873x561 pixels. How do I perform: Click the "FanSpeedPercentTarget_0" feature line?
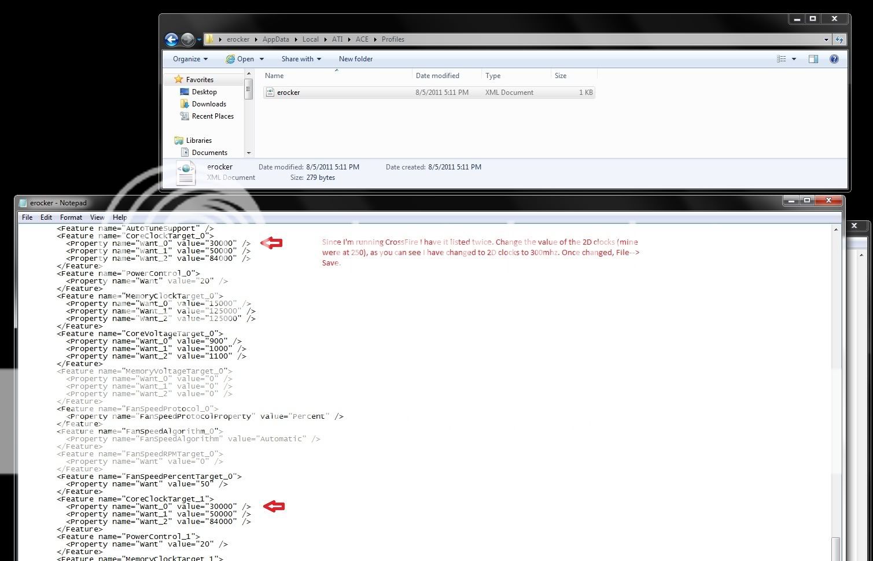(149, 477)
